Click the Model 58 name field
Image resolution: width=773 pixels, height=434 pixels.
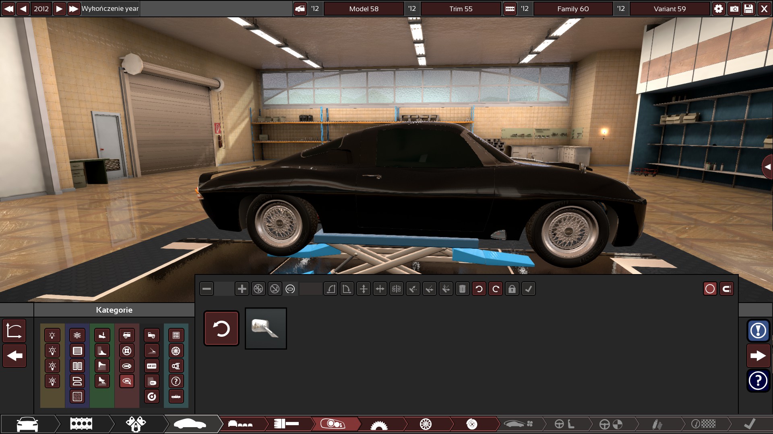(364, 8)
